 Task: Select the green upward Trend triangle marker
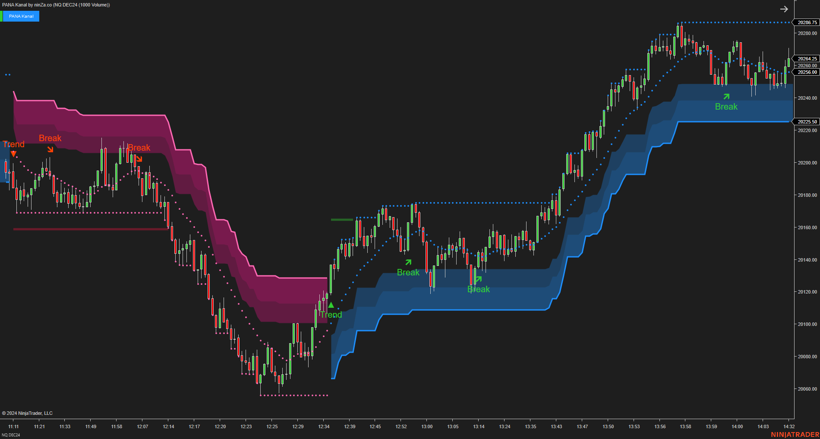(x=331, y=305)
